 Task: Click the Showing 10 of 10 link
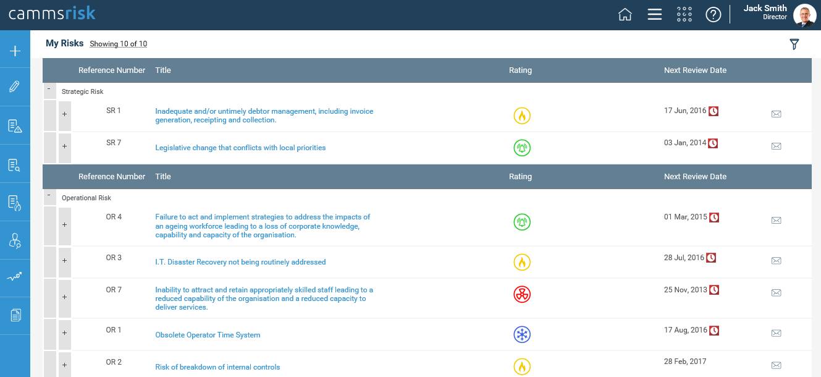click(118, 44)
